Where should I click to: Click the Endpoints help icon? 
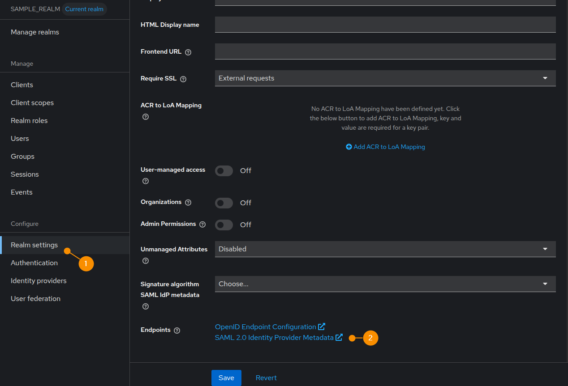pos(177,330)
